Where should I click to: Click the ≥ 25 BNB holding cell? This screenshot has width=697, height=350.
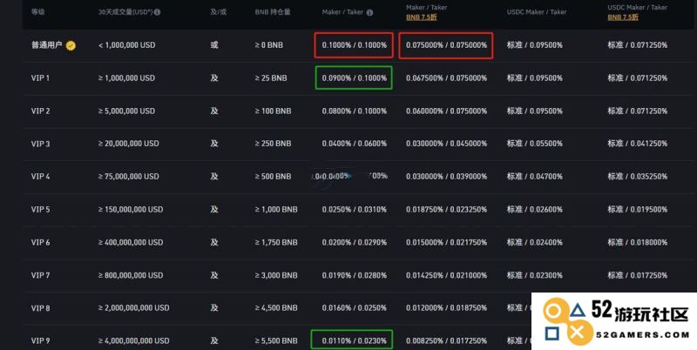tap(271, 77)
